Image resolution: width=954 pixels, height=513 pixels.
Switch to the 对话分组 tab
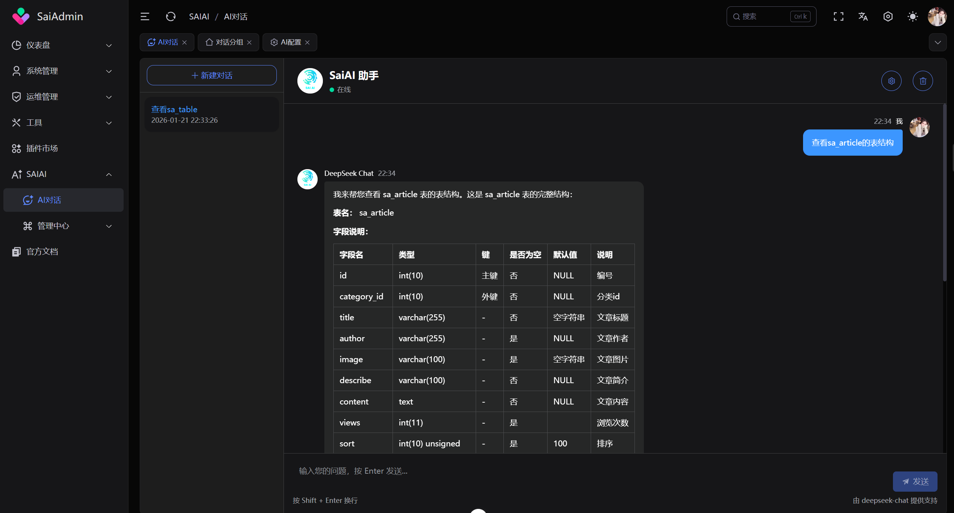click(x=229, y=42)
